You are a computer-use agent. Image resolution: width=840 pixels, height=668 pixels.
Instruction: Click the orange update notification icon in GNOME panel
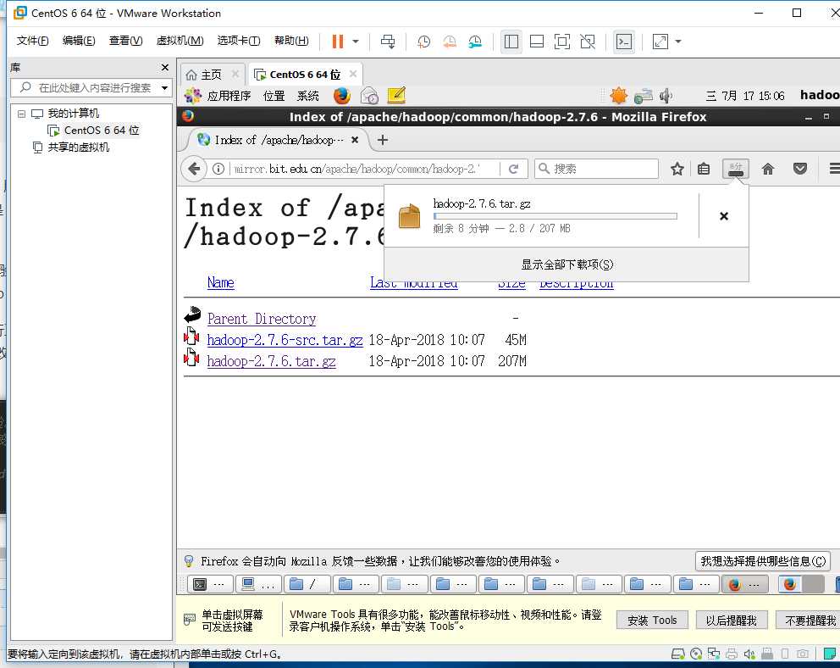(x=618, y=96)
